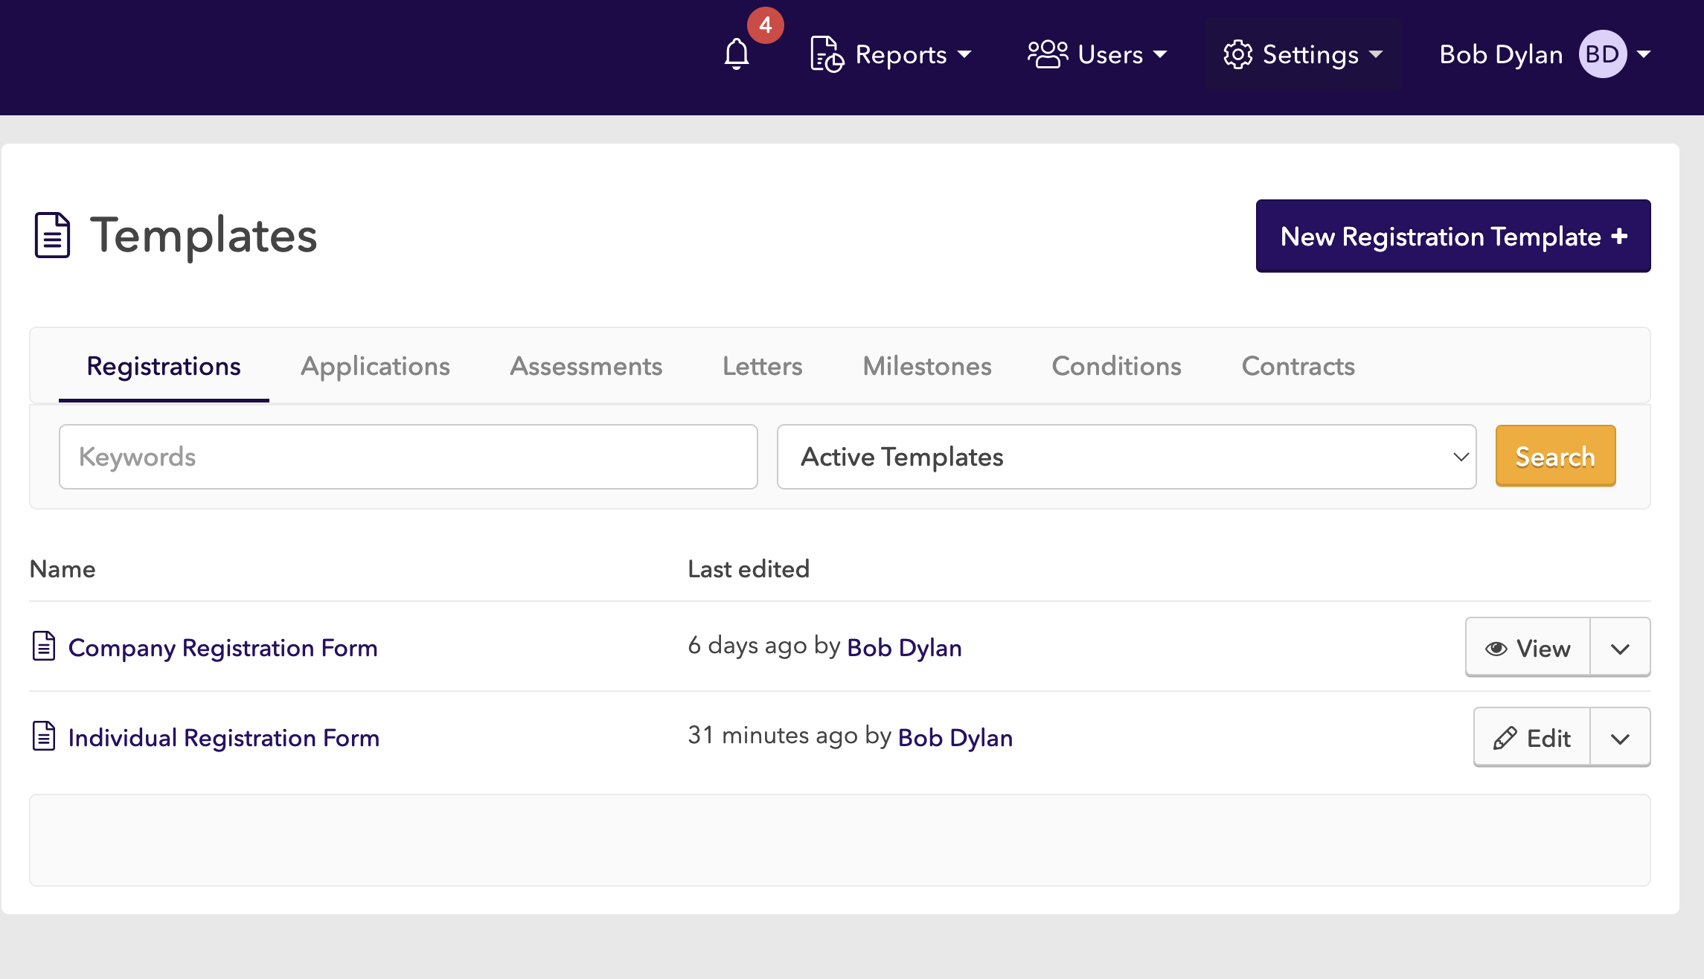Expand actions chevron beside View button
This screenshot has height=979, width=1704.
(1620, 648)
